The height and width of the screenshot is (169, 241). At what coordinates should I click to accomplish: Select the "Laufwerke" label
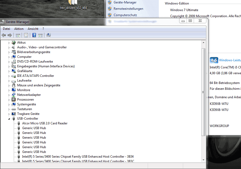tap(24, 81)
